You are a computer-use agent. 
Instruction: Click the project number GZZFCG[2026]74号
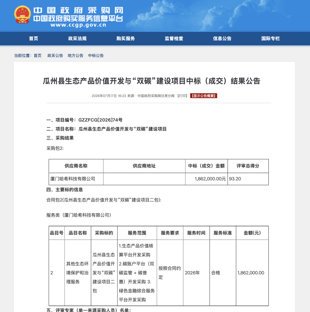click(x=100, y=120)
